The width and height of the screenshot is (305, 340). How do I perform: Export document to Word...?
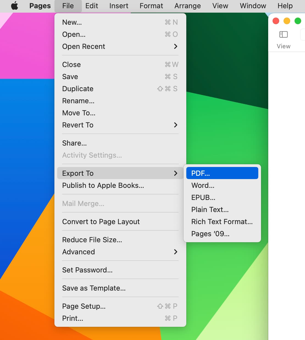[x=222, y=185]
